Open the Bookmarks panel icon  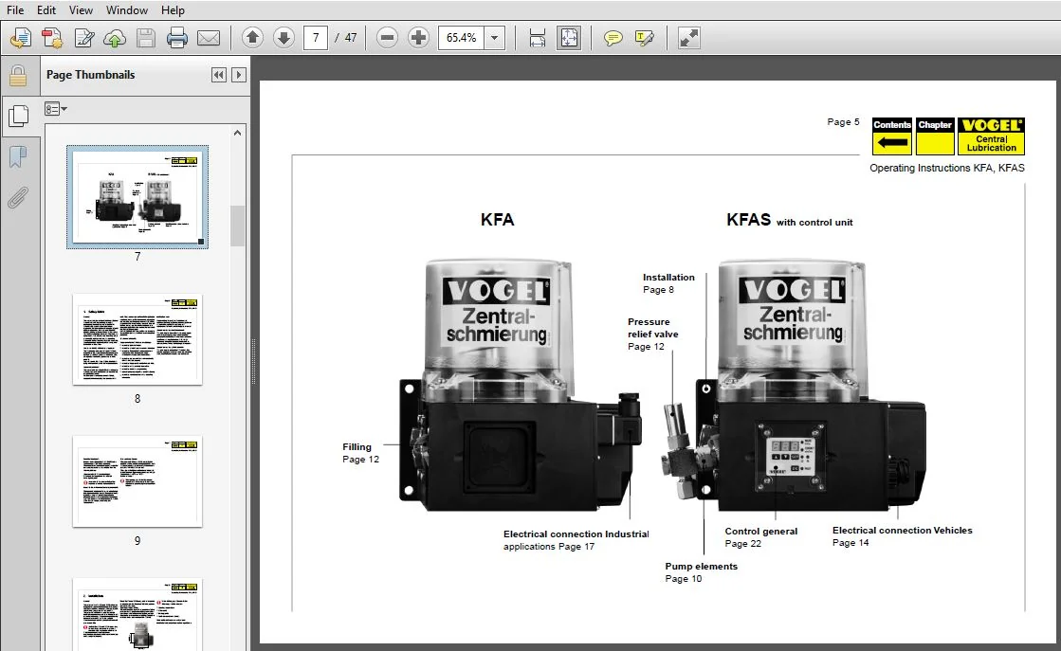click(18, 157)
